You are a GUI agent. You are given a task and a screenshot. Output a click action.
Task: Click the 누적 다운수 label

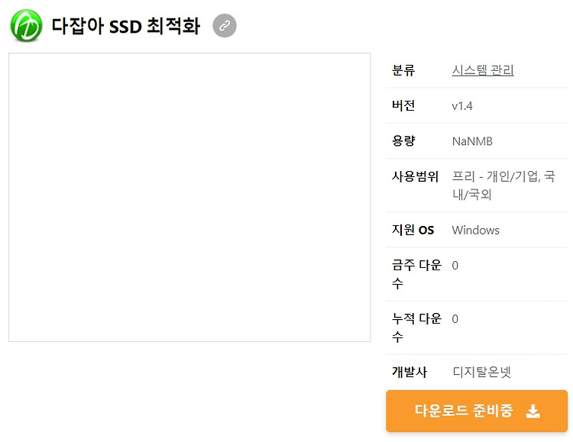pos(416,327)
